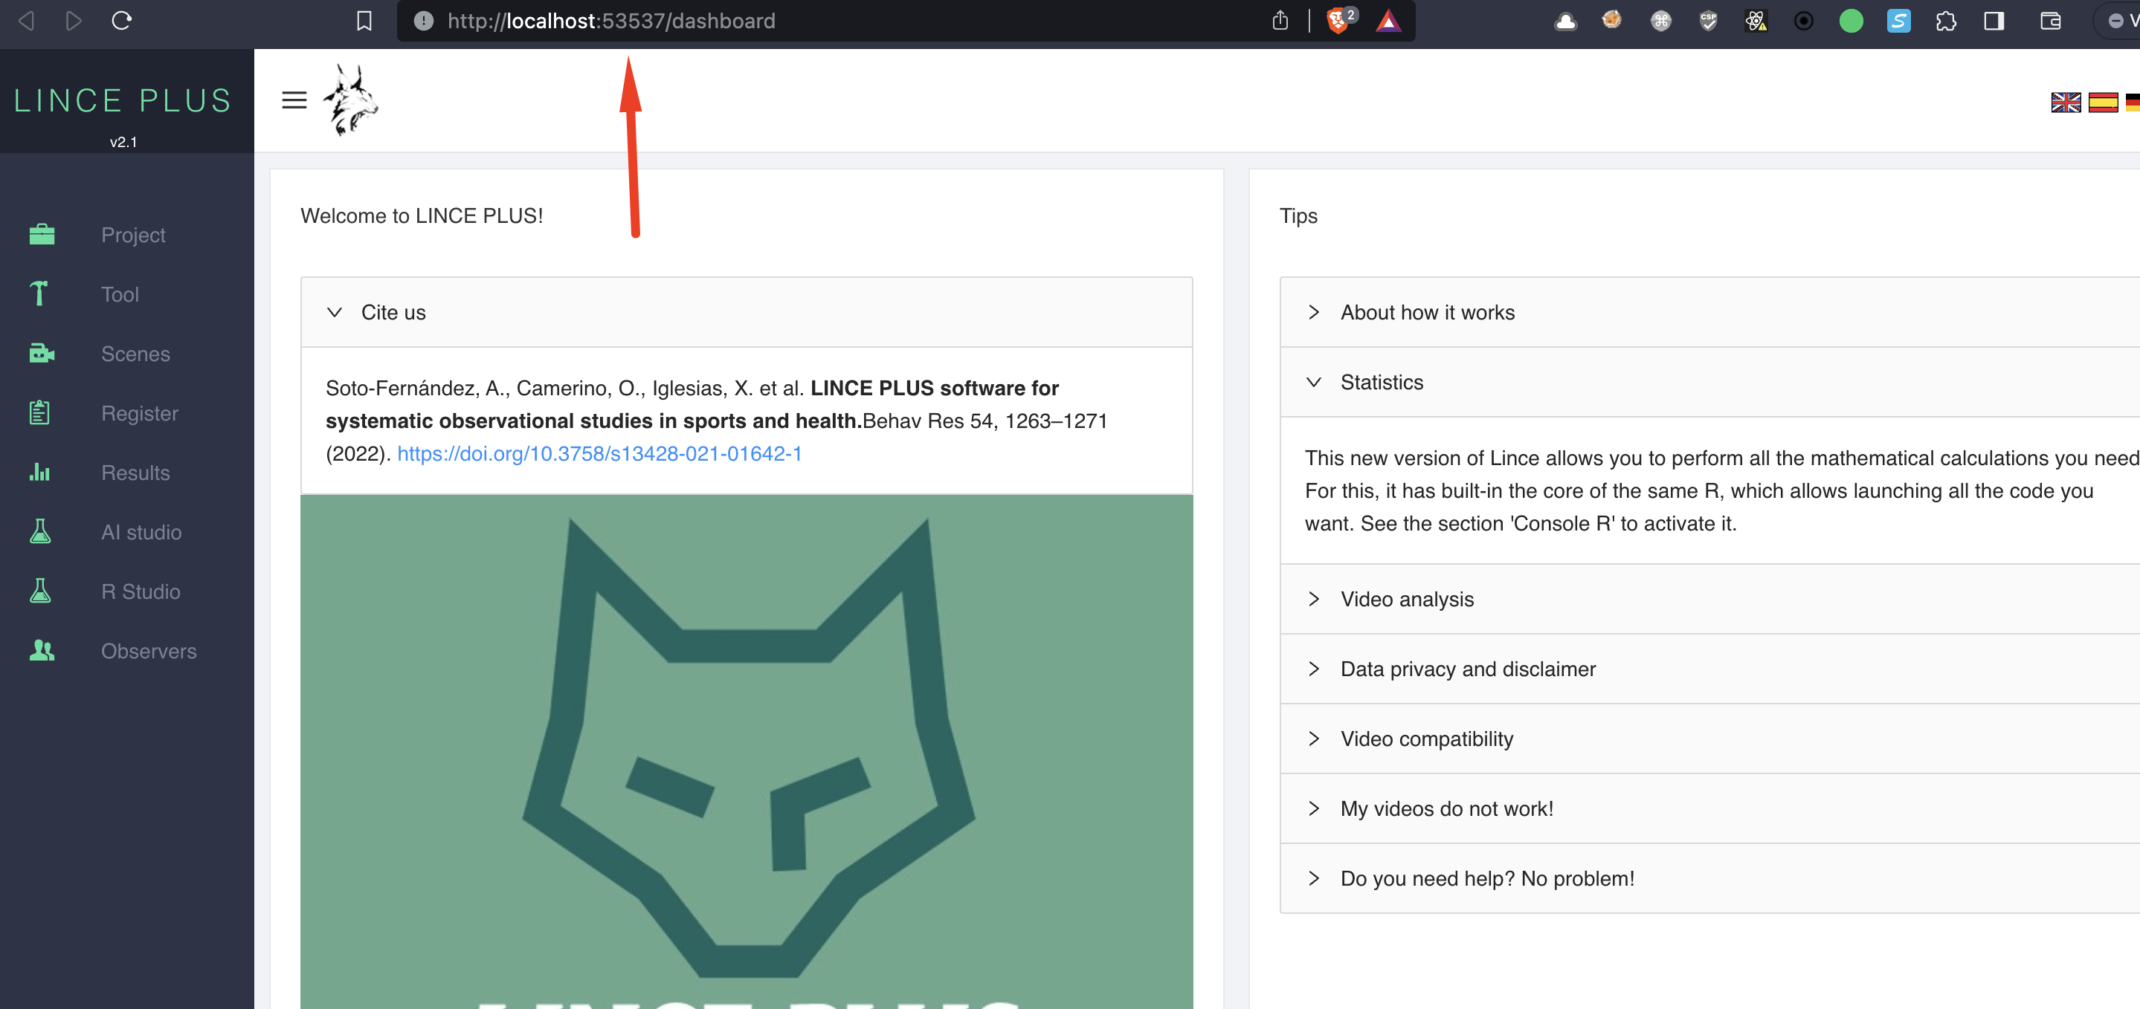The height and width of the screenshot is (1009, 2140).
Task: Click the Tips panel heading
Action: [1298, 216]
